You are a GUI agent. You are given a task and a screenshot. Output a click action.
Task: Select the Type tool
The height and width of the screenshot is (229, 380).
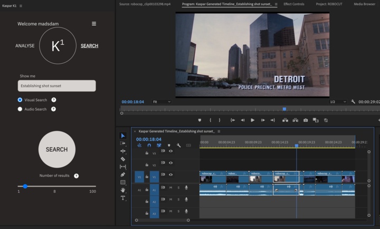(123, 198)
